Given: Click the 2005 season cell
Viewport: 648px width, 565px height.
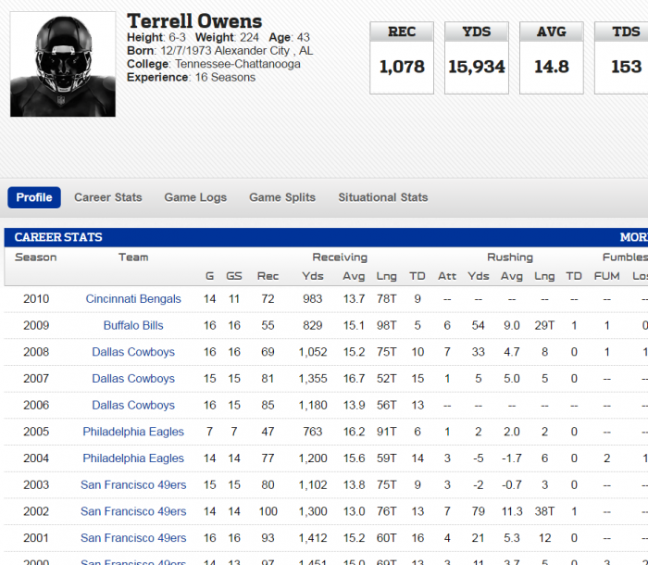Looking at the screenshot, I should (36, 432).
